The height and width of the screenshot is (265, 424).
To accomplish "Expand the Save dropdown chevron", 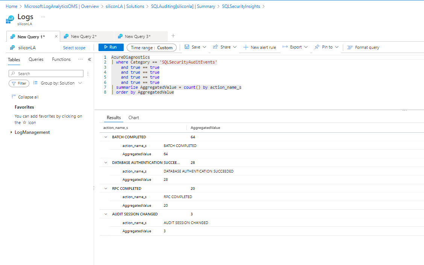I will tap(204, 47).
